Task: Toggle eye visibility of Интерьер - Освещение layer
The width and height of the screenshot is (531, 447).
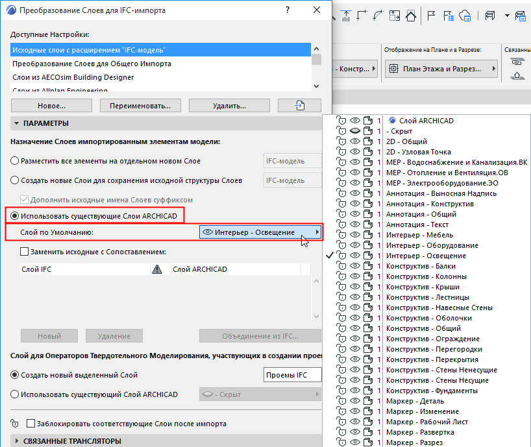Action: (x=354, y=256)
